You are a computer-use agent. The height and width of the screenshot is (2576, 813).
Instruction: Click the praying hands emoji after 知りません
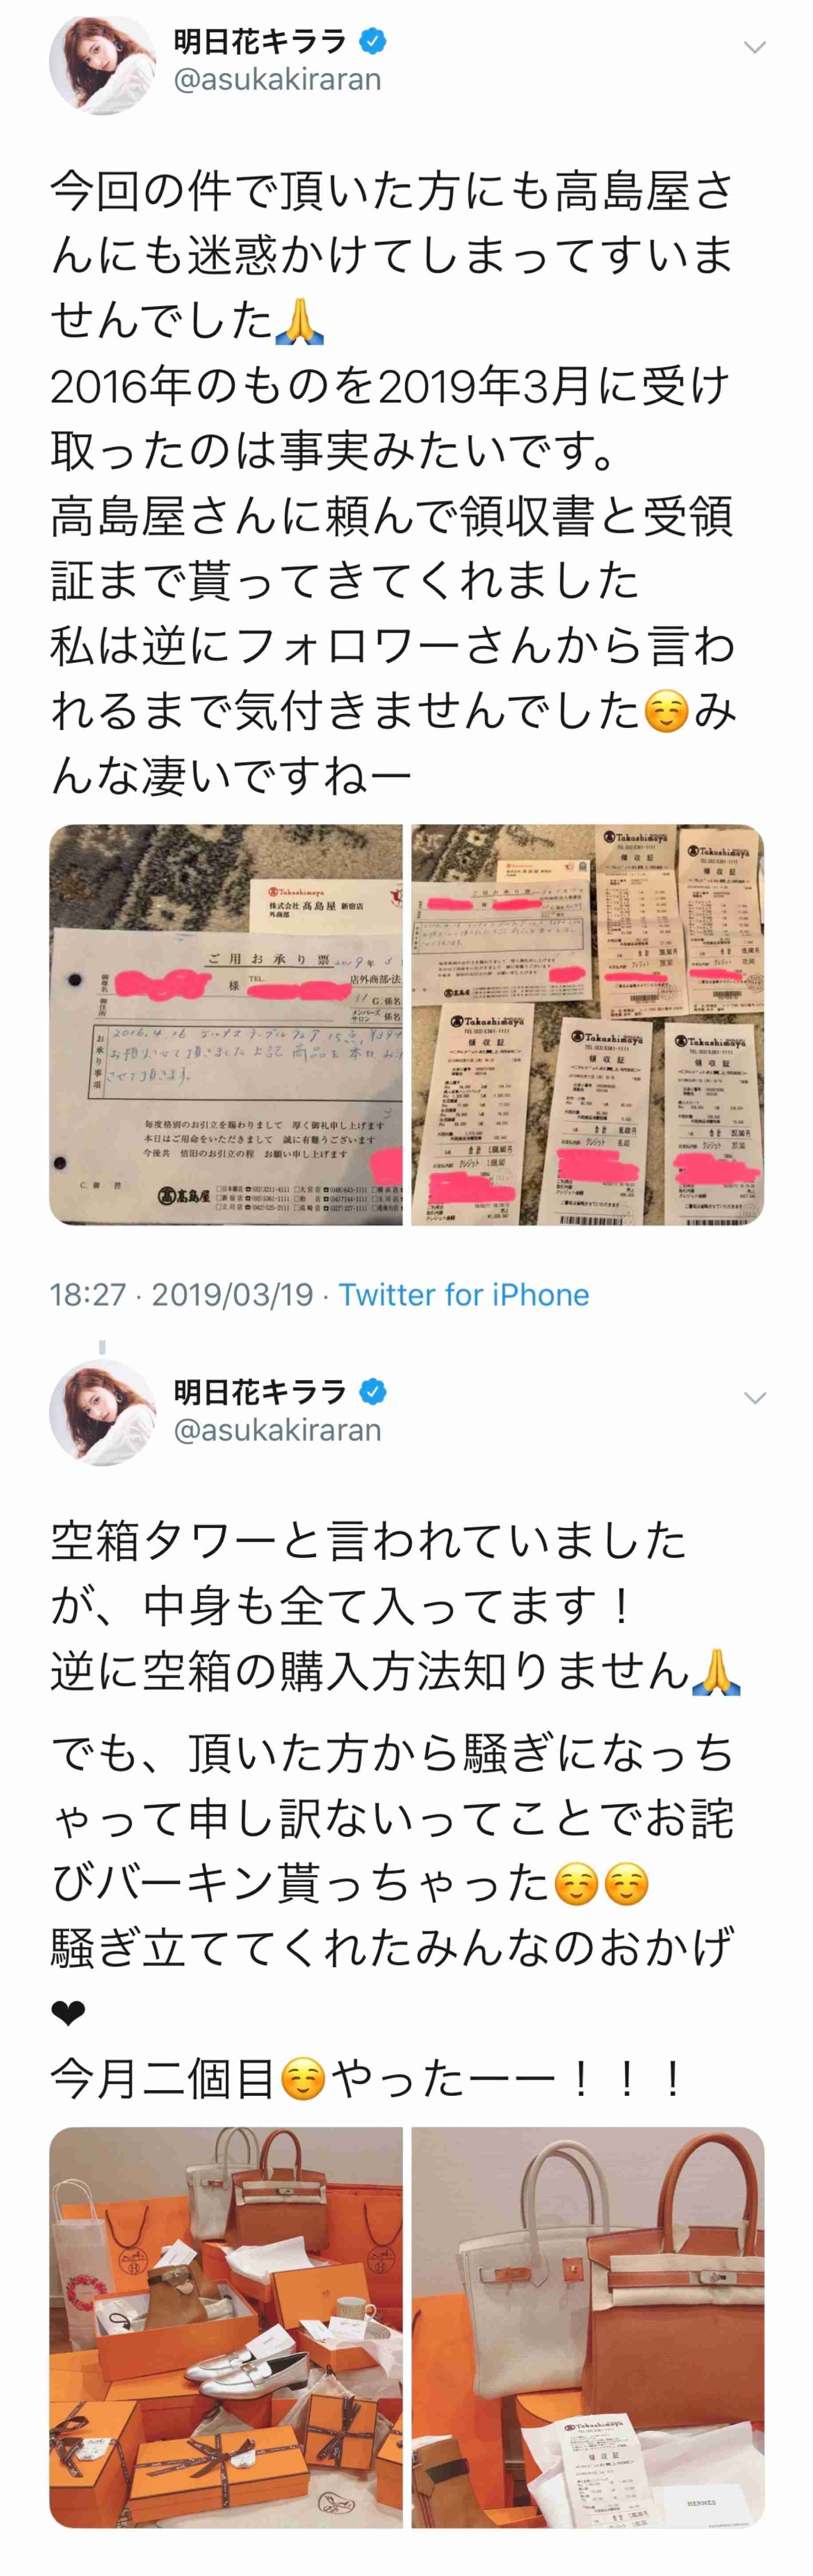716,1671
